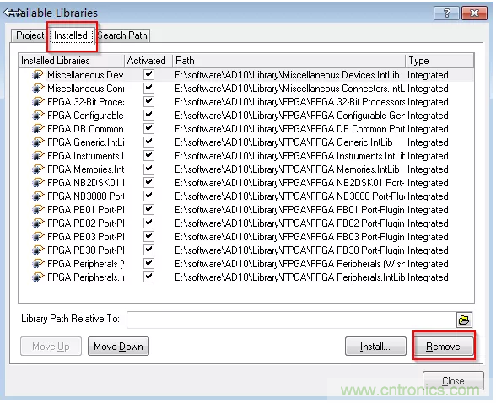Toggle FPGA Instruments activated checkbox

point(148,155)
